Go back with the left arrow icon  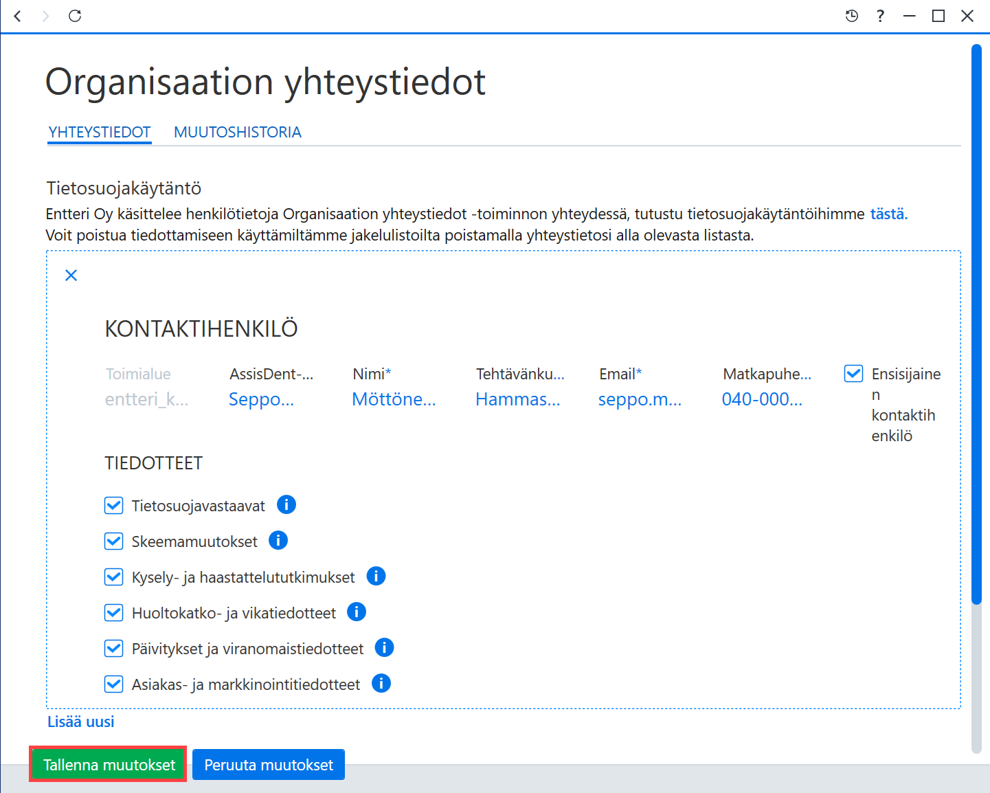[18, 16]
